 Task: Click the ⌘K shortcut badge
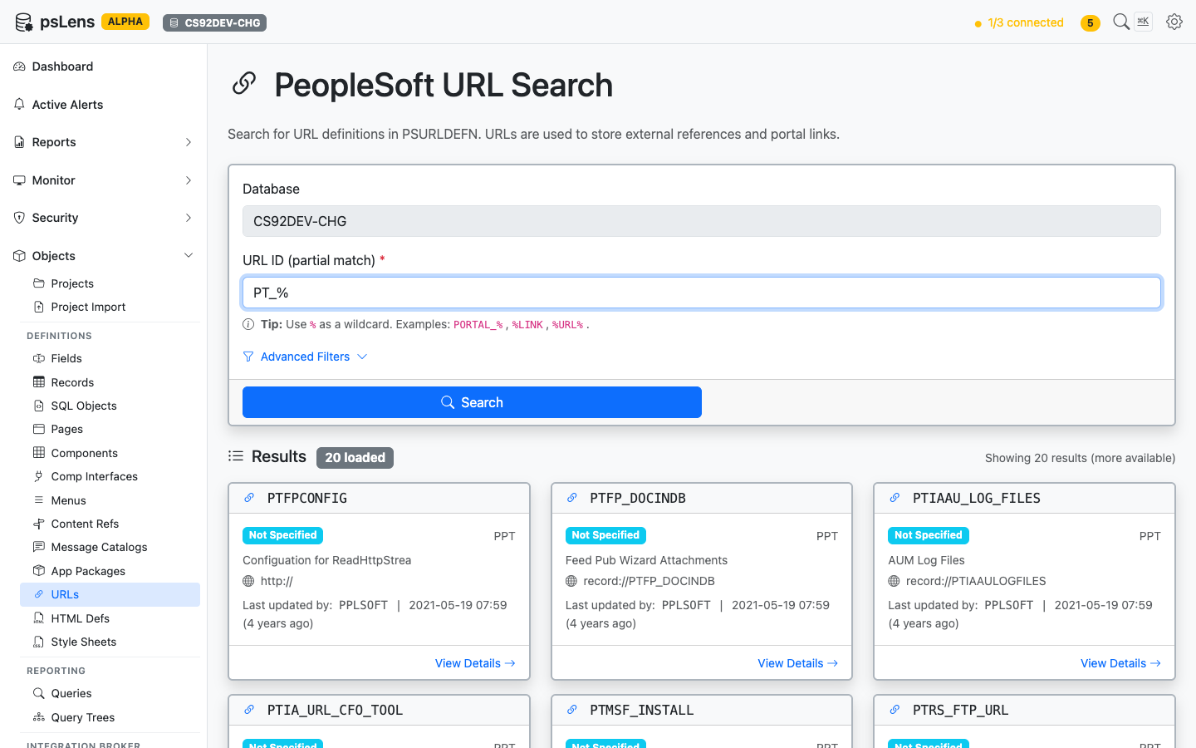(x=1144, y=22)
